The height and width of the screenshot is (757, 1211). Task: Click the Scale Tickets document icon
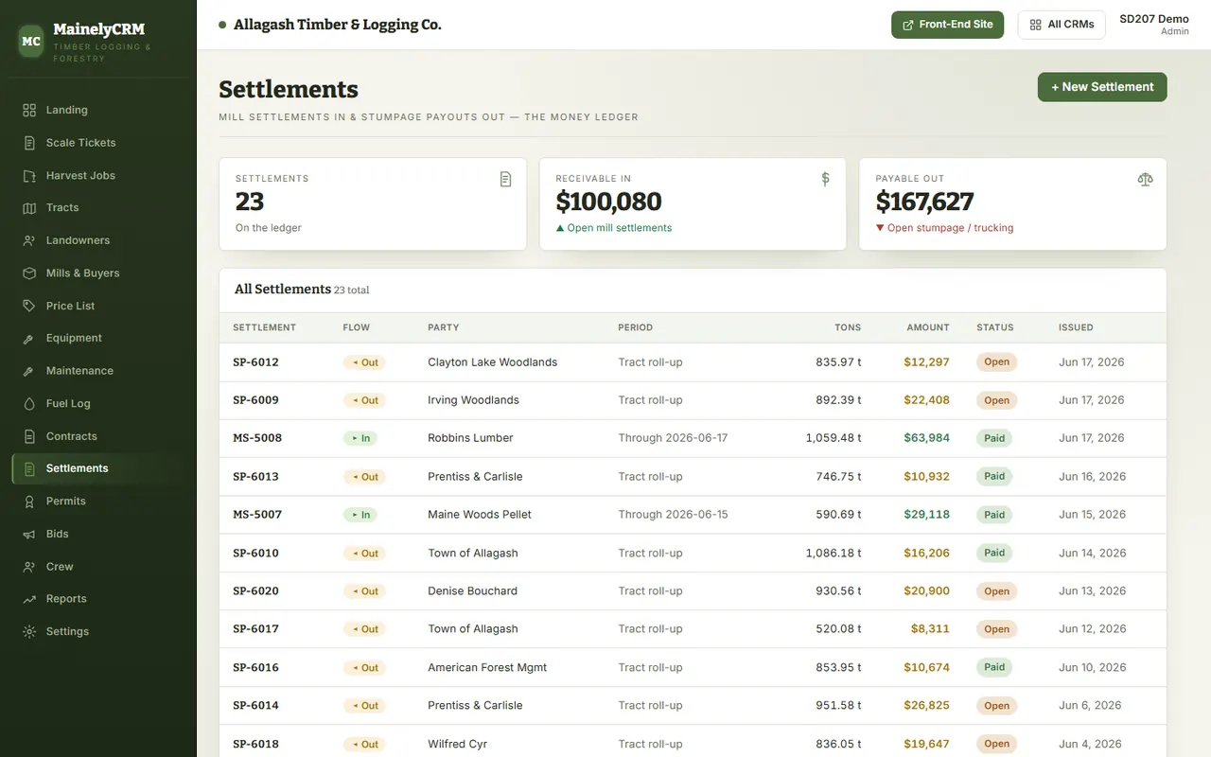29,143
